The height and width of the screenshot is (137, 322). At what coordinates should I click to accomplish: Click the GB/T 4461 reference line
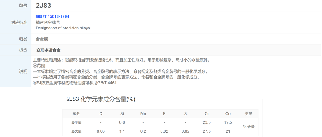75,83
